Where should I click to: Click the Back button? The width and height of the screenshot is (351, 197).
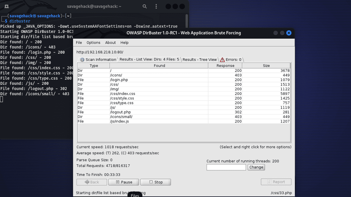point(92,182)
